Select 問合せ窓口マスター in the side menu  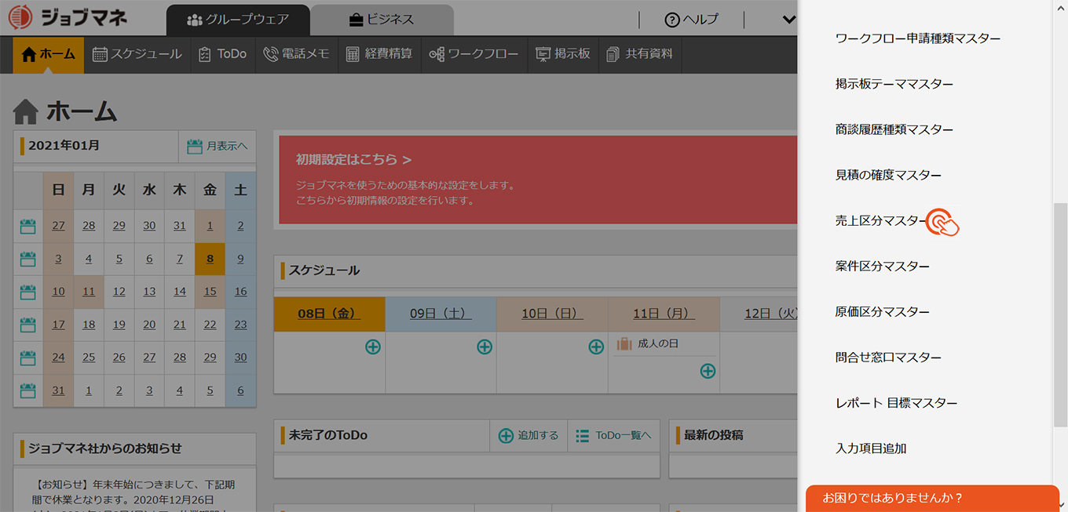[x=888, y=358]
